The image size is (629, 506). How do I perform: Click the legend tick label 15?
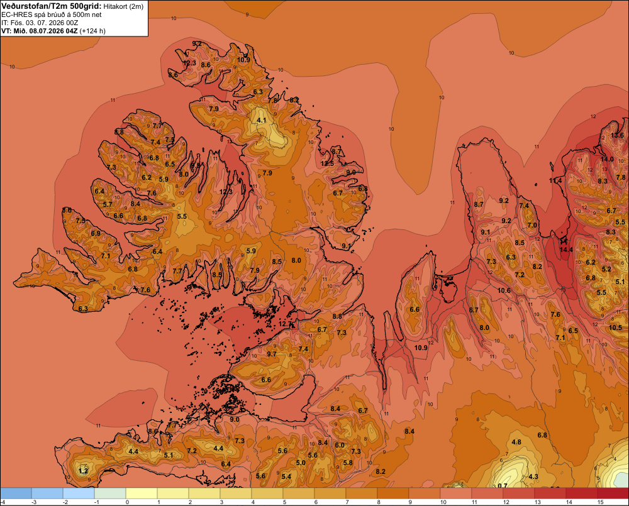tap(601, 502)
